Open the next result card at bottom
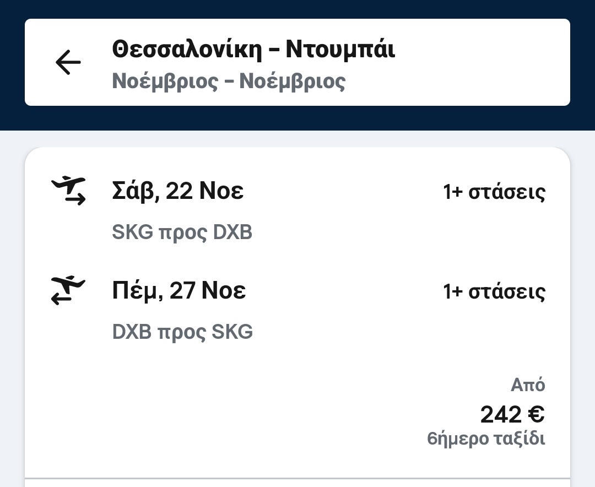The height and width of the screenshot is (487, 595). [x=297, y=483]
